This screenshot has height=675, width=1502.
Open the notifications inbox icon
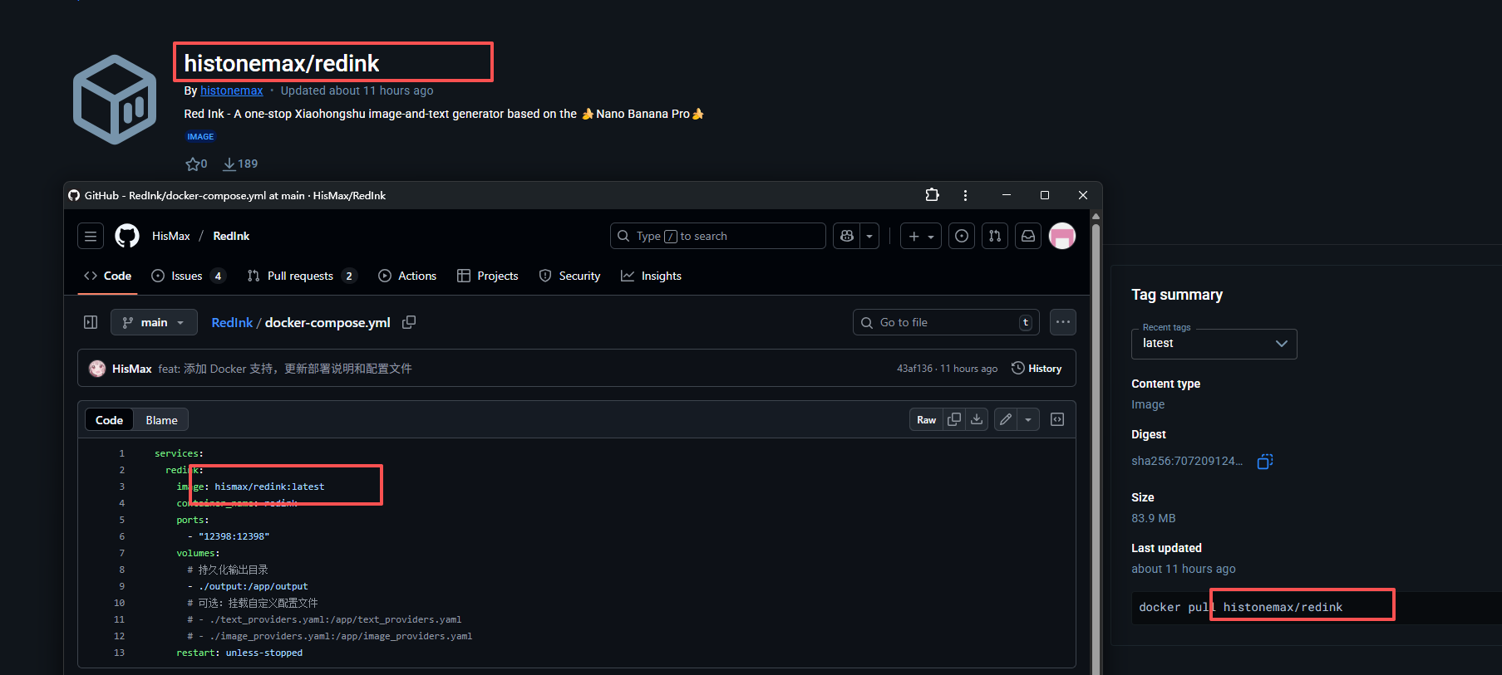tap(1028, 237)
